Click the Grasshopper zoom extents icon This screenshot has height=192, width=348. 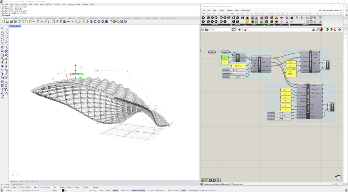234,29
